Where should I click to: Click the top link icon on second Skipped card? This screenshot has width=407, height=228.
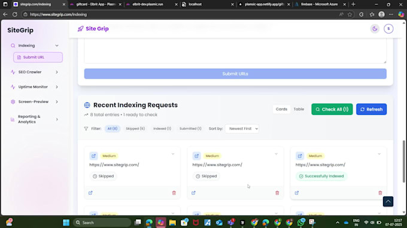[196, 156]
